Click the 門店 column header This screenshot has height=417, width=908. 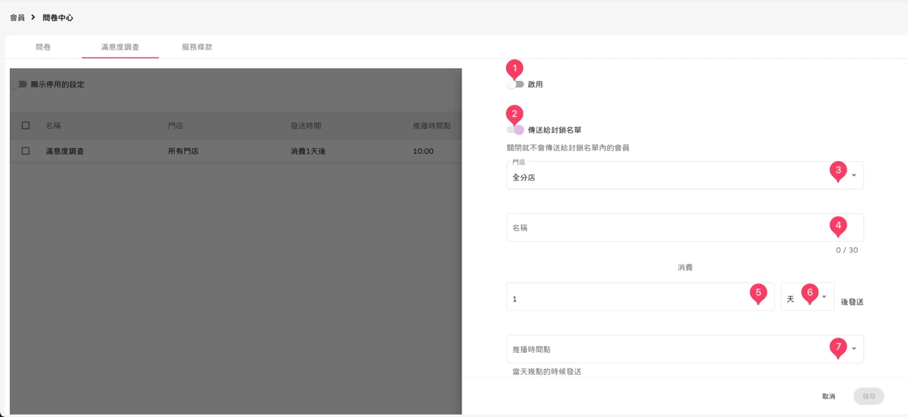[x=176, y=125]
